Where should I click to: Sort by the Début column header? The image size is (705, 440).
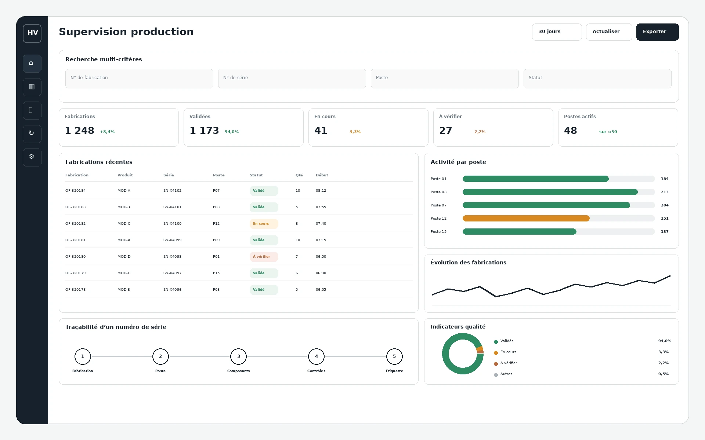coord(322,175)
